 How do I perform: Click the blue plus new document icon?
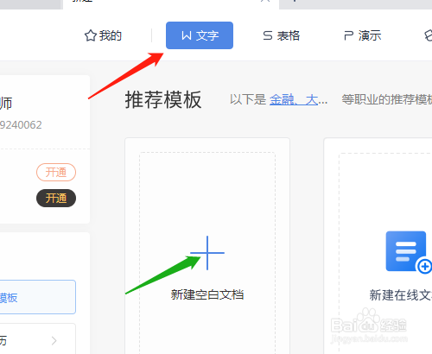click(207, 253)
